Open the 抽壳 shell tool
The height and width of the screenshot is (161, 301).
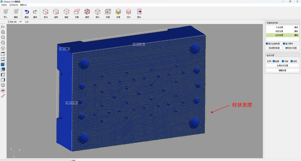click(87, 12)
